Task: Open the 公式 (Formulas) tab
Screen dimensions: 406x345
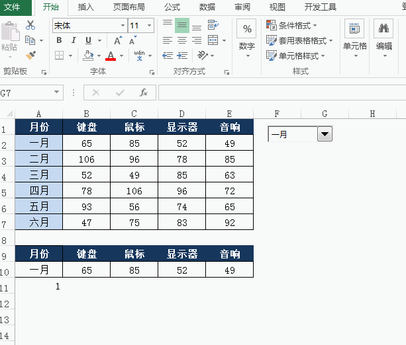Action: pos(172,7)
